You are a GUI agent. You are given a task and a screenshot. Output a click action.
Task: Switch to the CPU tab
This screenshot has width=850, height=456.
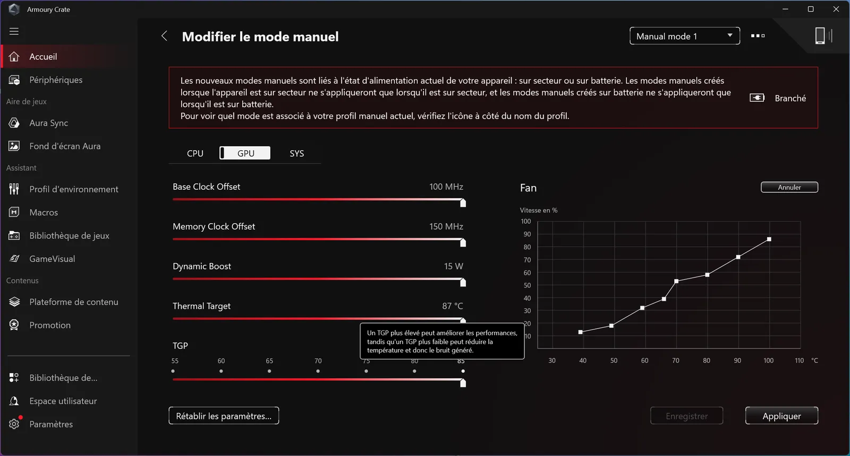click(195, 153)
